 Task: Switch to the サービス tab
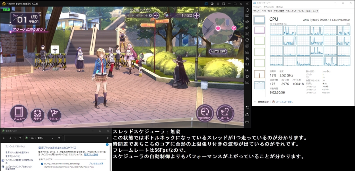(x=315, y=11)
